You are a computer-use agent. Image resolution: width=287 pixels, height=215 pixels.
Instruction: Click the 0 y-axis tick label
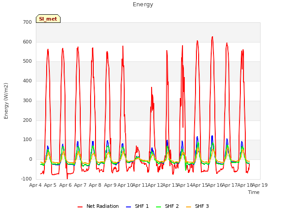coord(30,159)
